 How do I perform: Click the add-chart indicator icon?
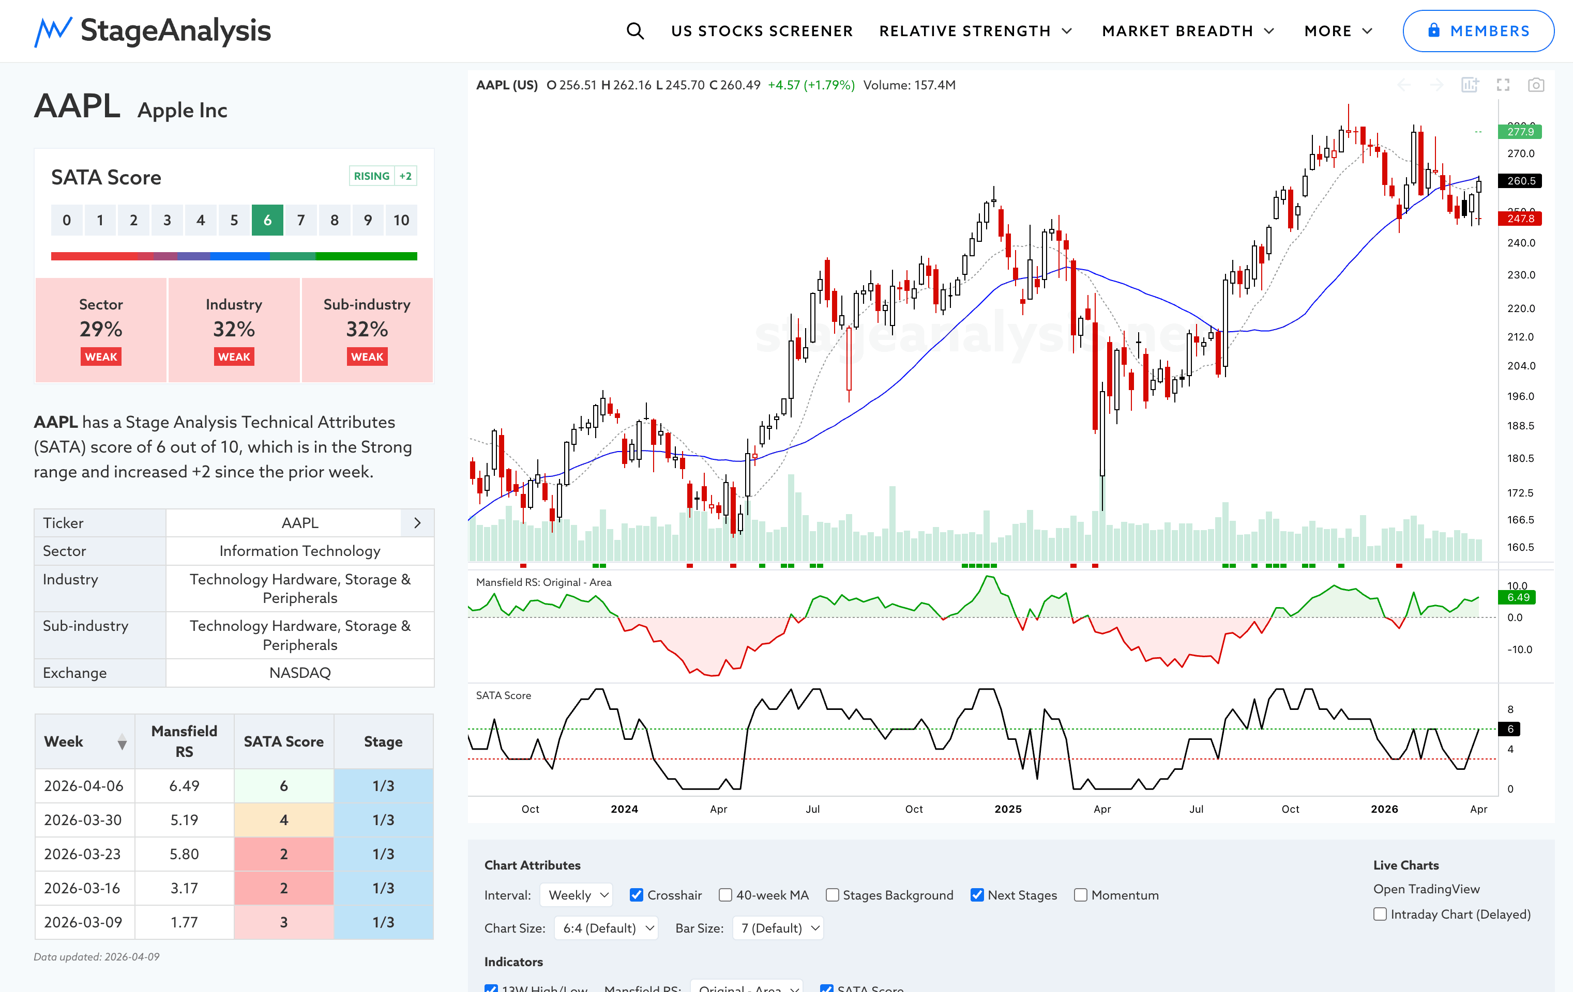pyautogui.click(x=1470, y=85)
